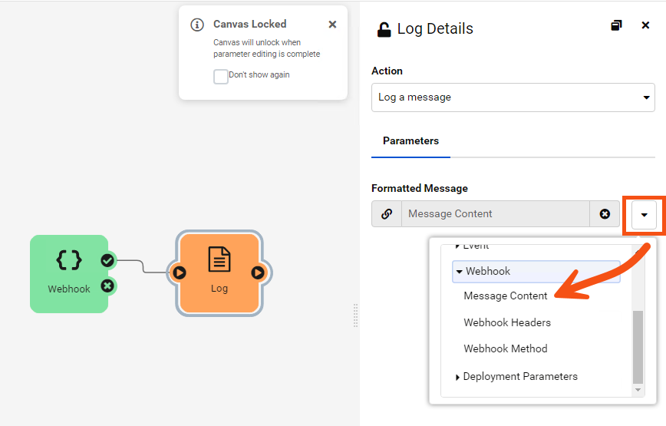Open the Formatted Message variable dropdown
666x426 pixels.
point(644,215)
